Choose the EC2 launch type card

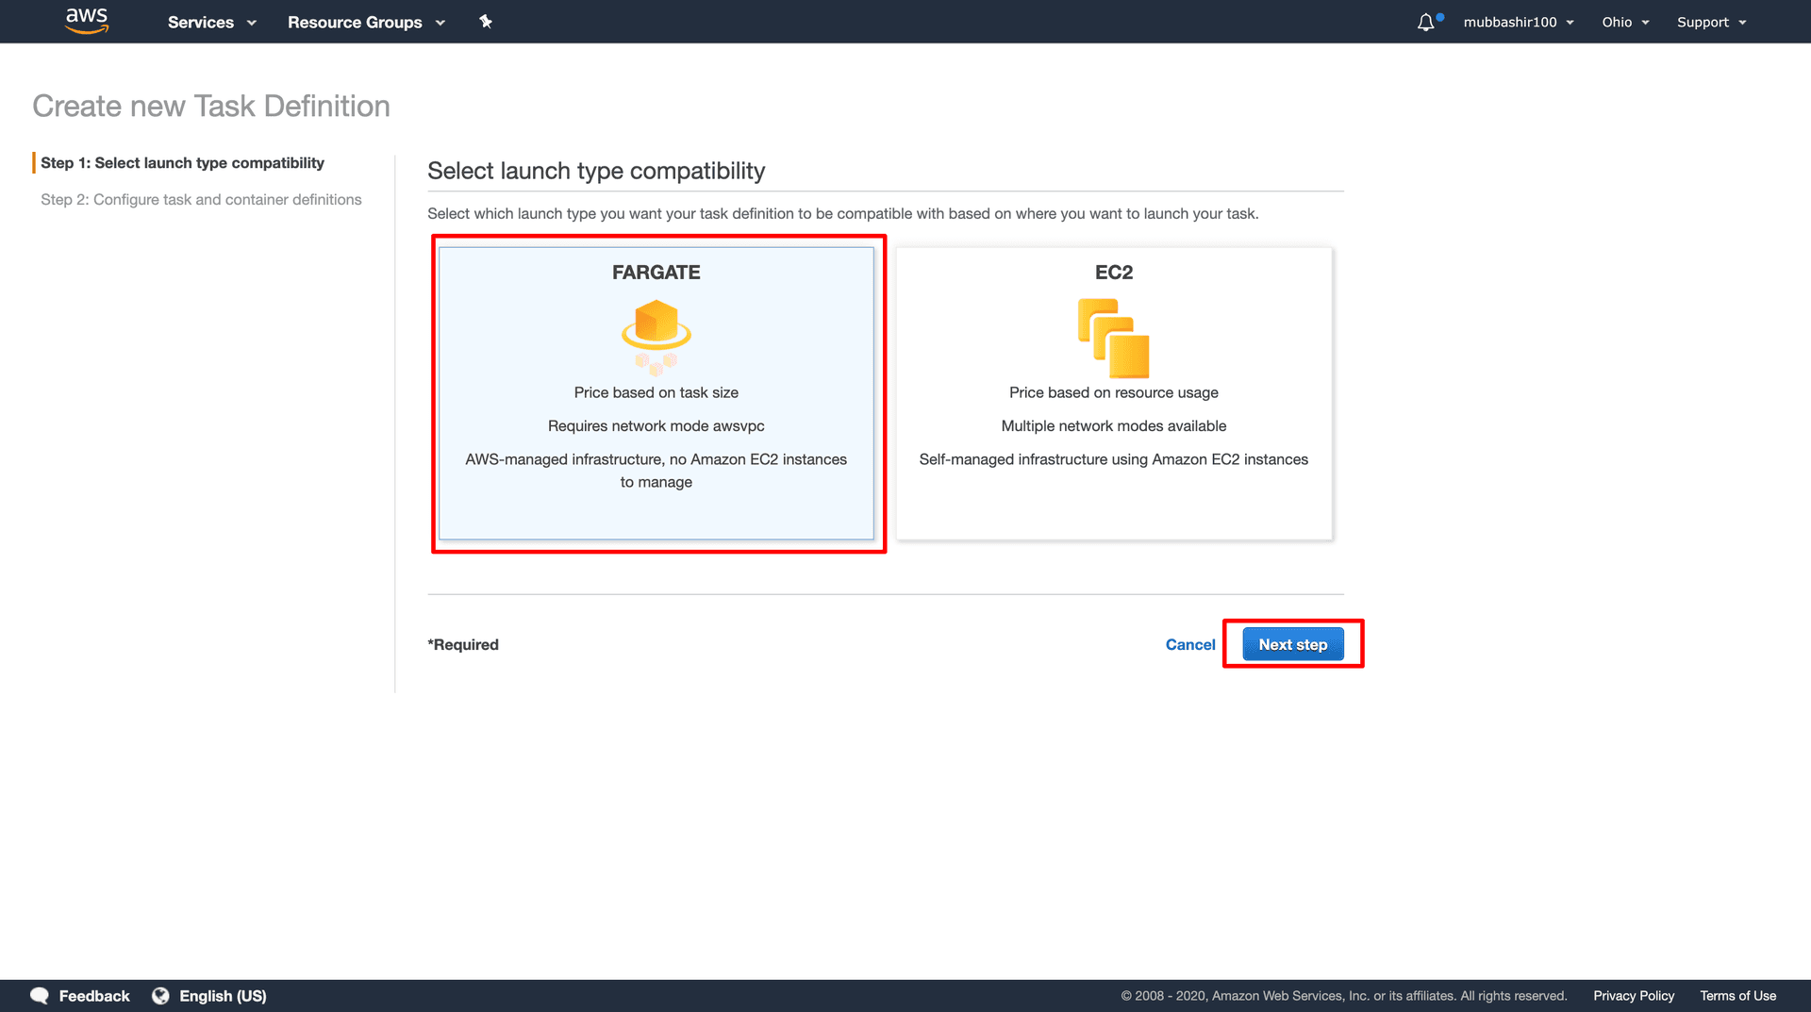click(x=1114, y=393)
